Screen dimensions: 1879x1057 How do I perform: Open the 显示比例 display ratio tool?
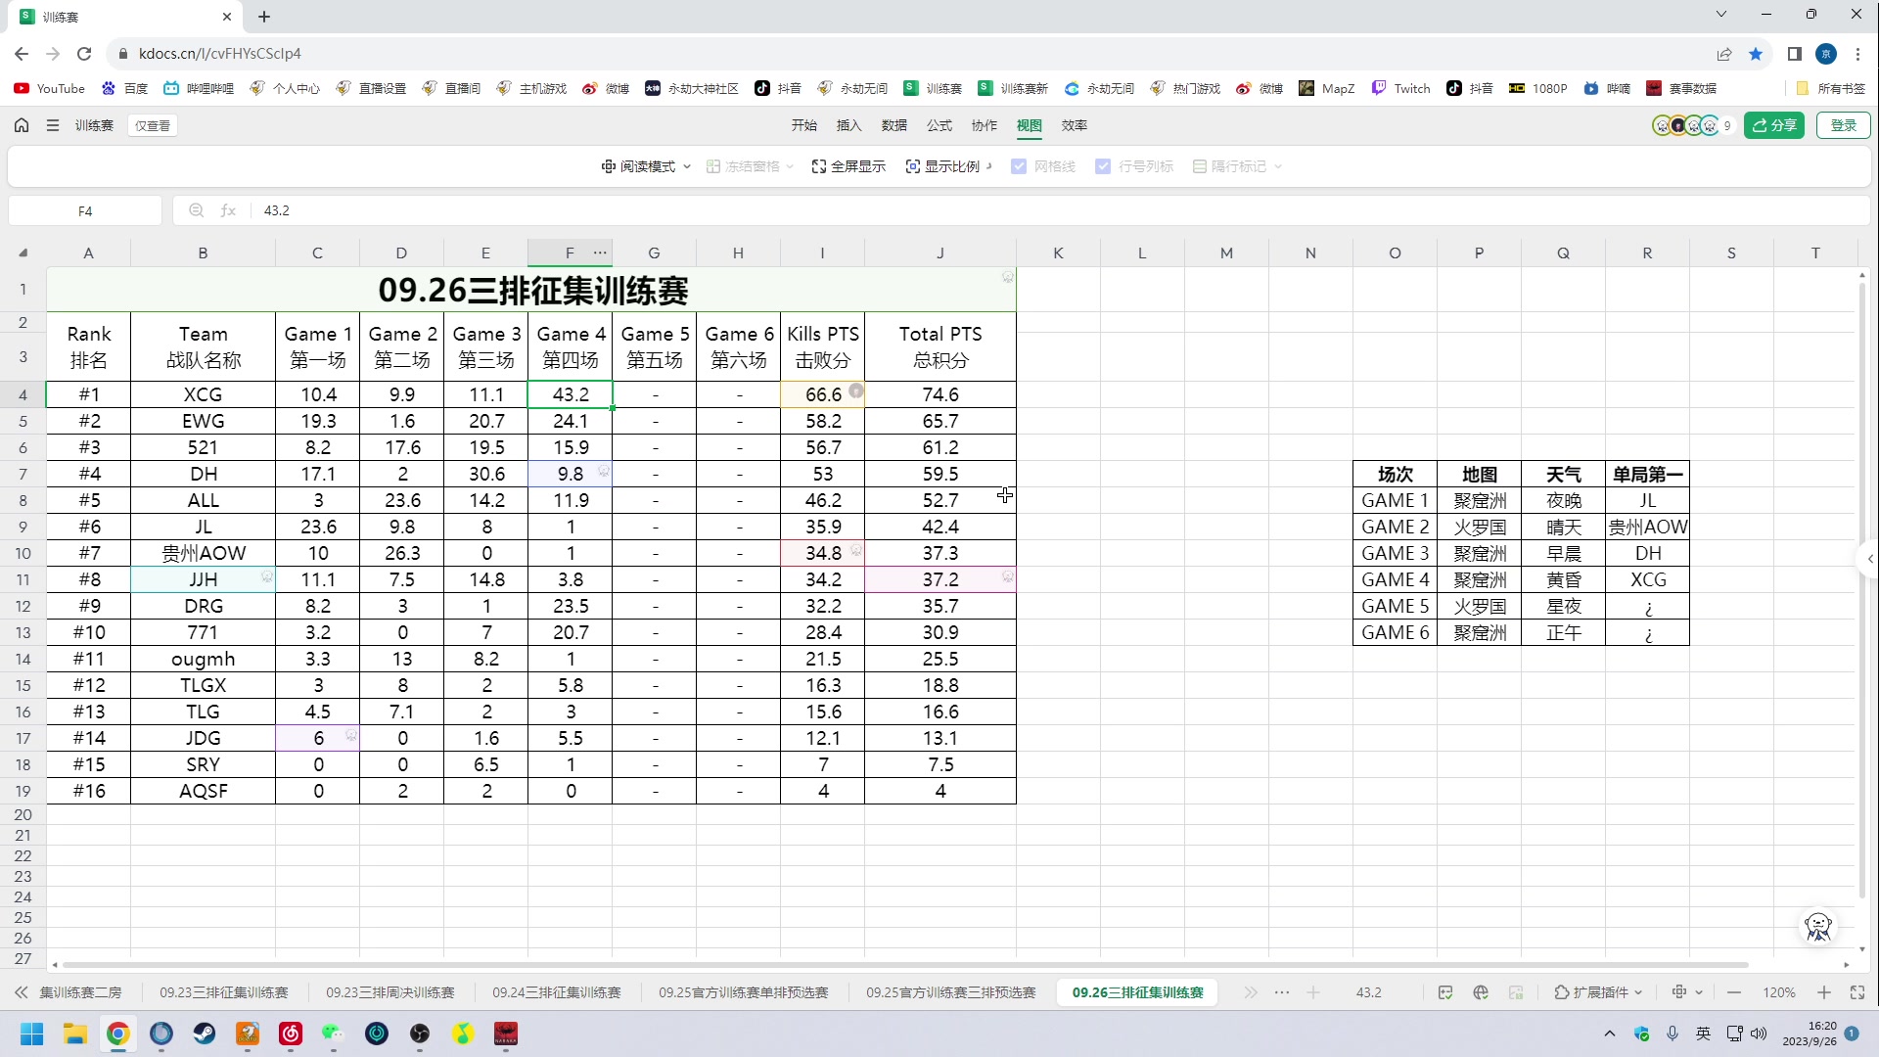tap(912, 166)
